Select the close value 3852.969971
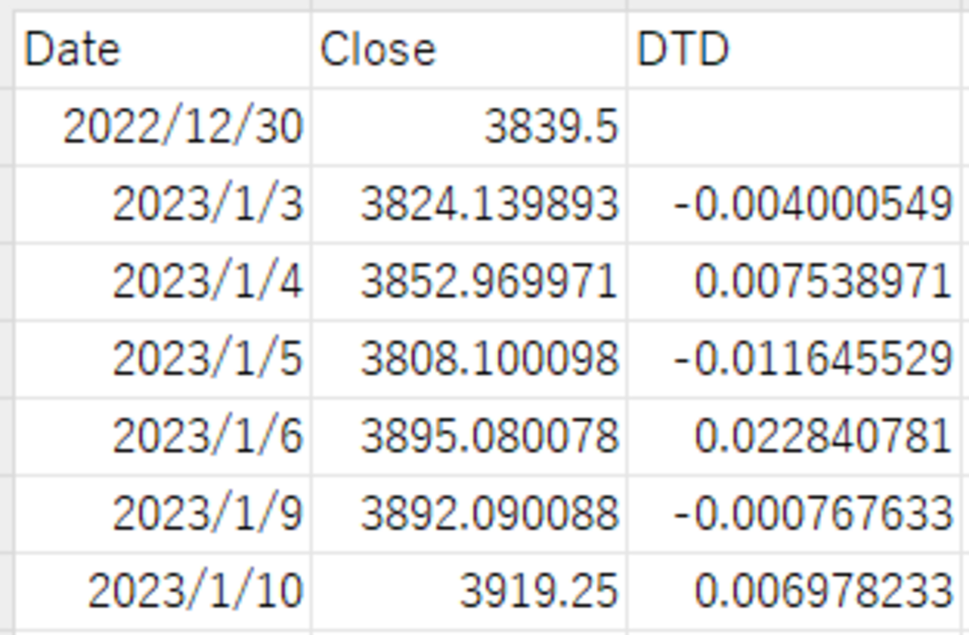 (468, 282)
